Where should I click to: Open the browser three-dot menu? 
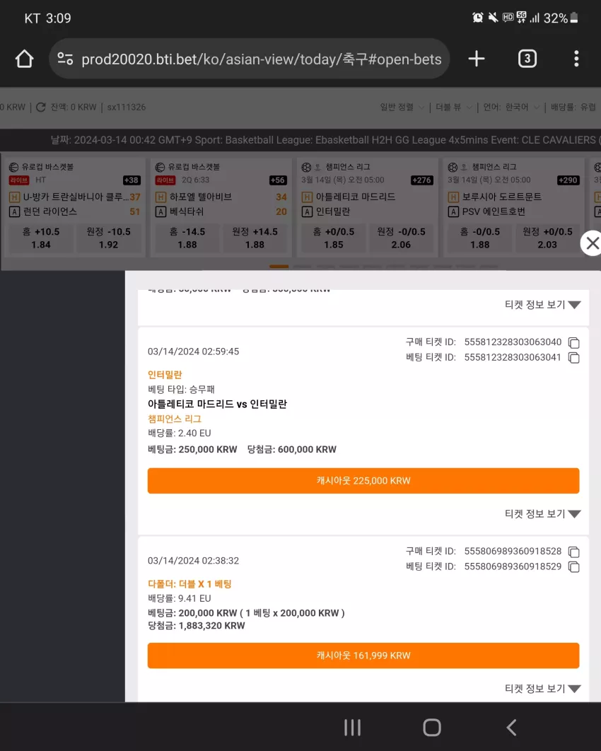tap(576, 59)
